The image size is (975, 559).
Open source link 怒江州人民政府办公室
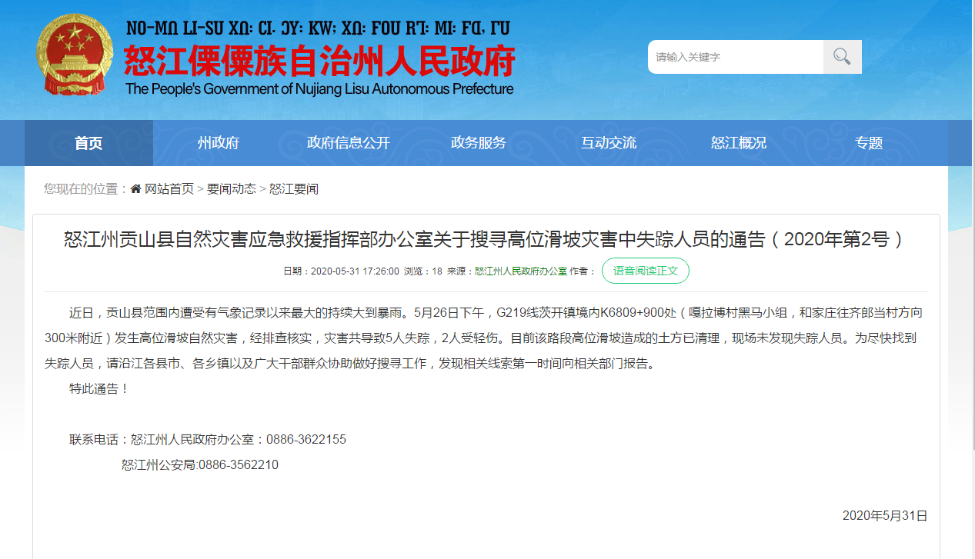tap(521, 271)
